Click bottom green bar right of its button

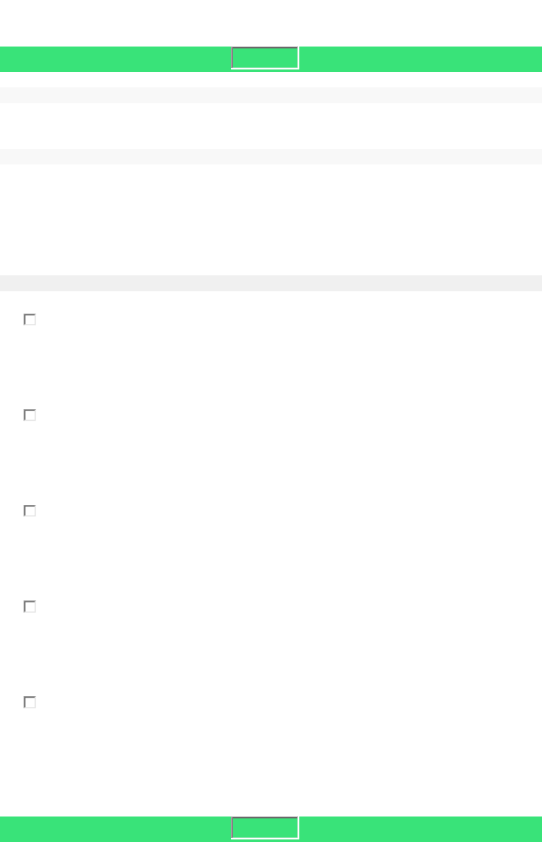[x=420, y=829]
